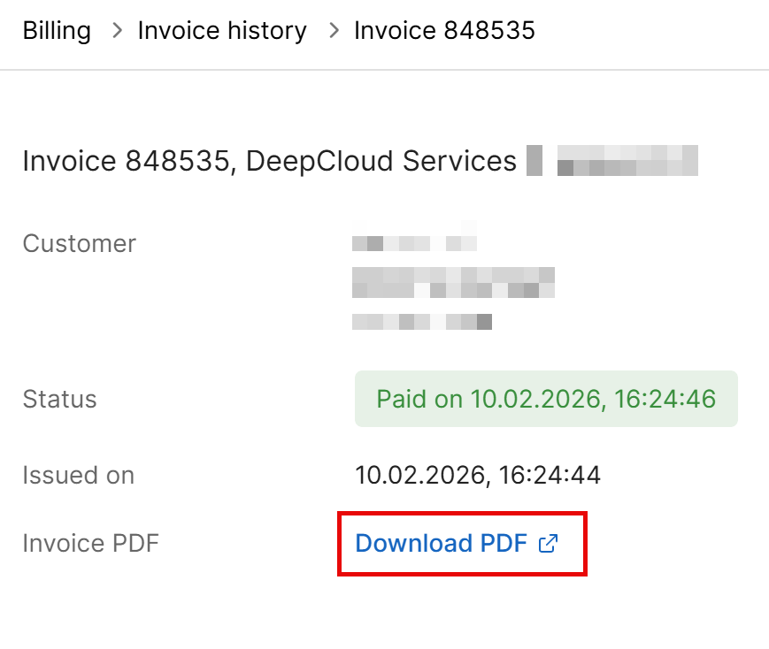Screen dimensions: 769x649
Task: Open the Billing breadcrumb
Action: (x=57, y=31)
